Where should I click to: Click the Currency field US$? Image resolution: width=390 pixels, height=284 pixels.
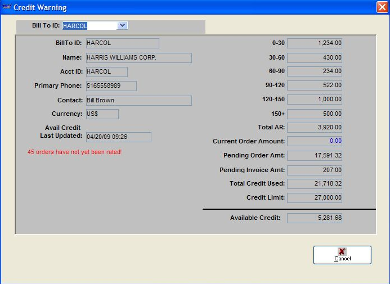[x=101, y=114]
